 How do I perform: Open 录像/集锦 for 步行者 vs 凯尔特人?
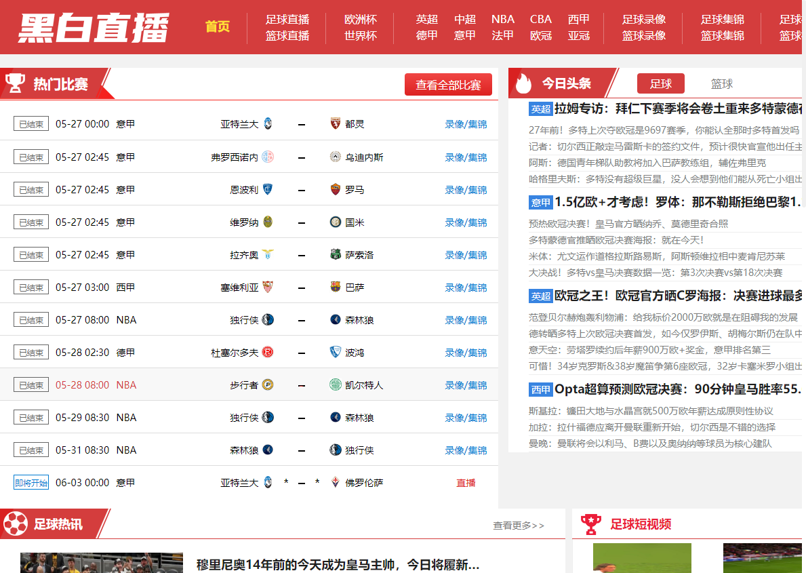click(x=466, y=384)
